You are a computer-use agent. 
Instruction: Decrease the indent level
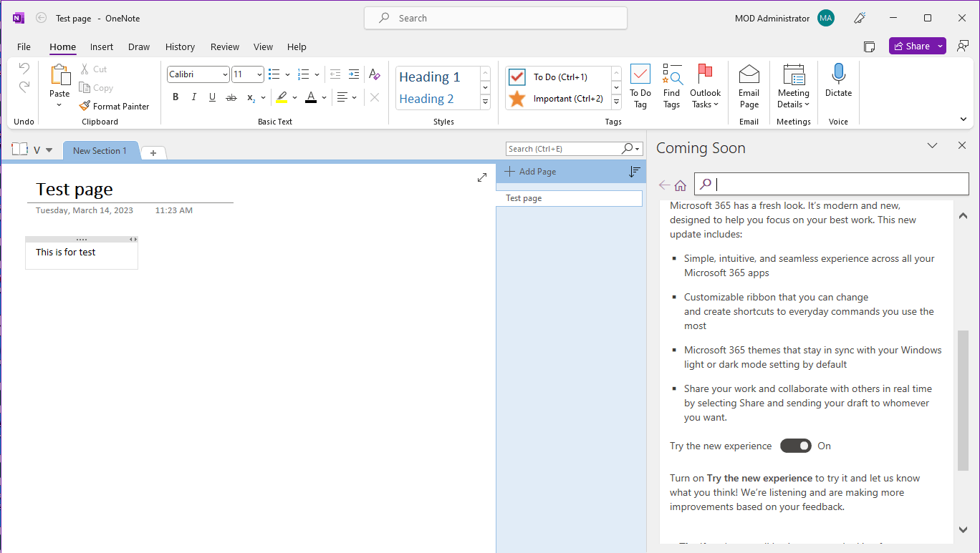[x=335, y=74]
